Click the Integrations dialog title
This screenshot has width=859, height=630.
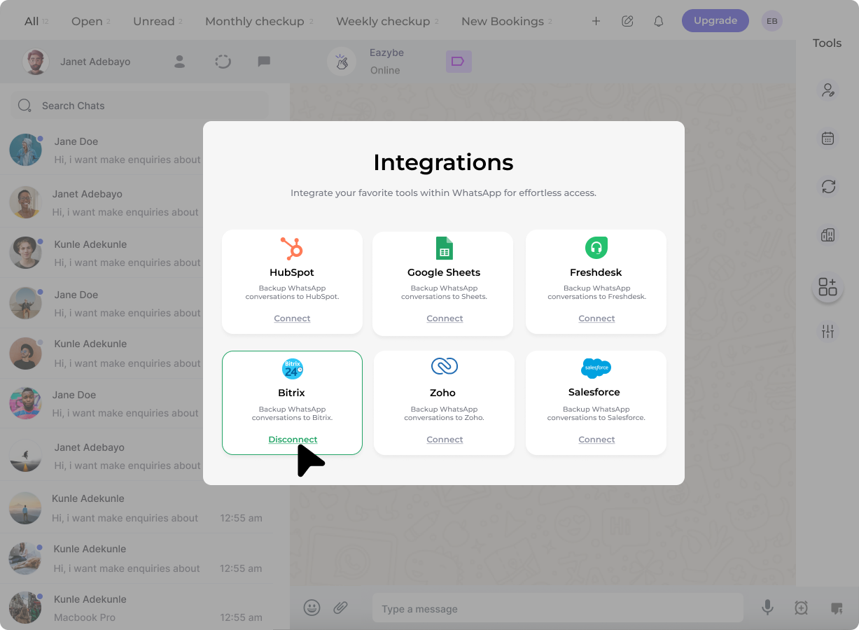click(443, 162)
